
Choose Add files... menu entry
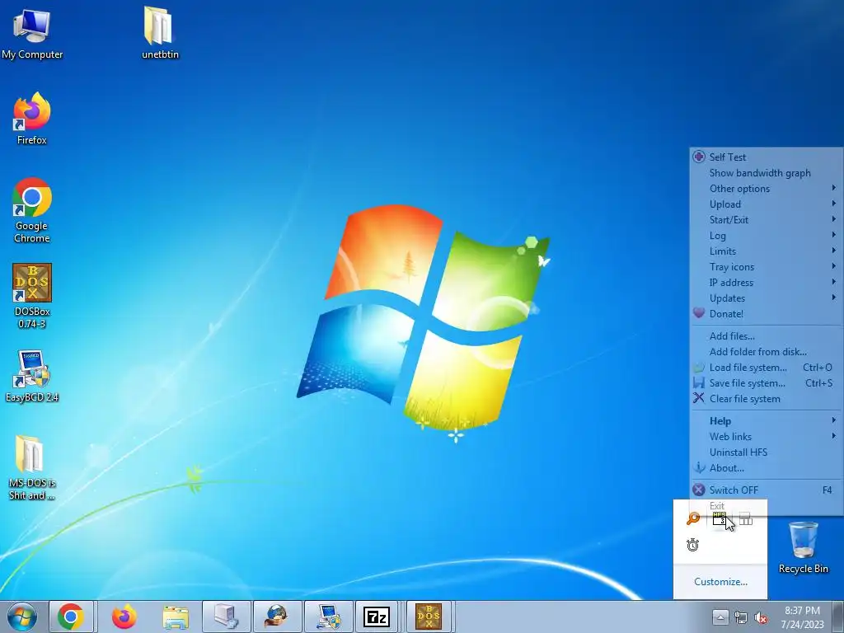click(x=766, y=336)
